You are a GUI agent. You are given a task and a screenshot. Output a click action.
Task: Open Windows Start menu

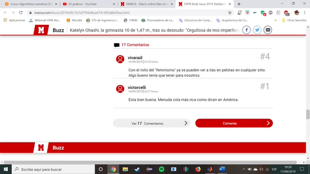click(x=6, y=169)
